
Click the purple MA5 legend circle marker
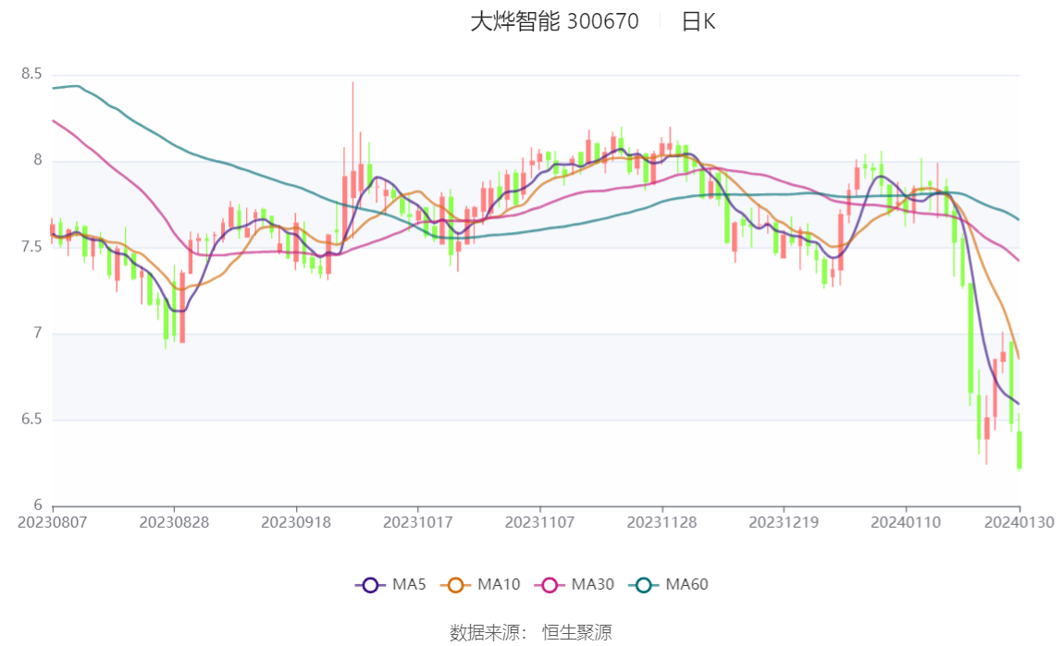370,585
